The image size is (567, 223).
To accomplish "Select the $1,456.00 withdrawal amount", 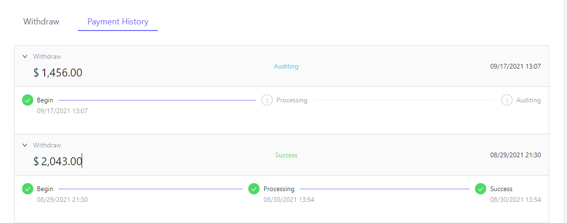I will pos(58,73).
